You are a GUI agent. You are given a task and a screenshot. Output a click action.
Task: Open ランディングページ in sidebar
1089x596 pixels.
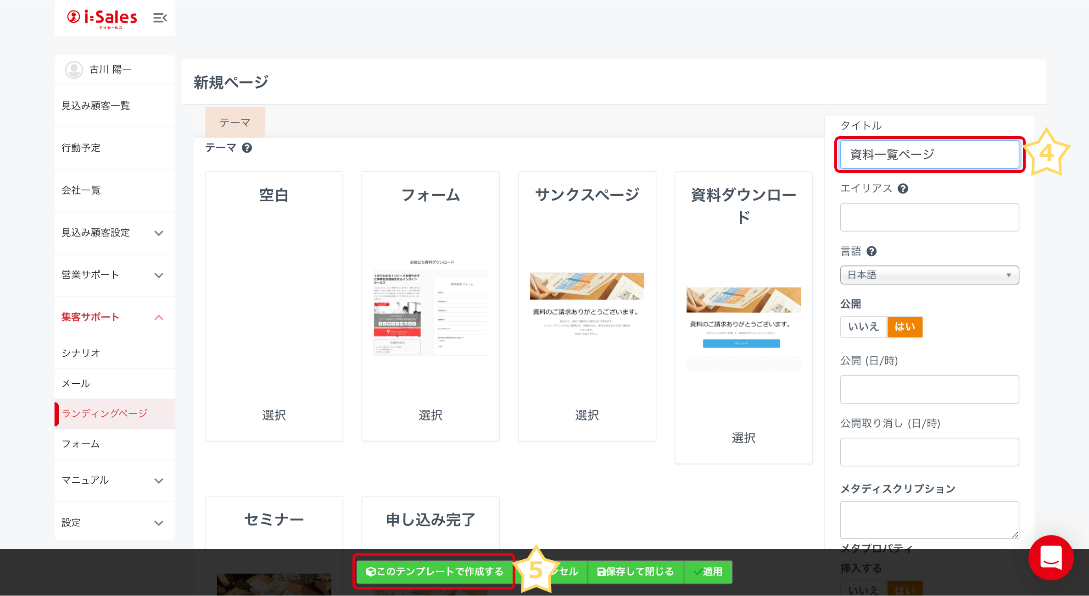(105, 414)
